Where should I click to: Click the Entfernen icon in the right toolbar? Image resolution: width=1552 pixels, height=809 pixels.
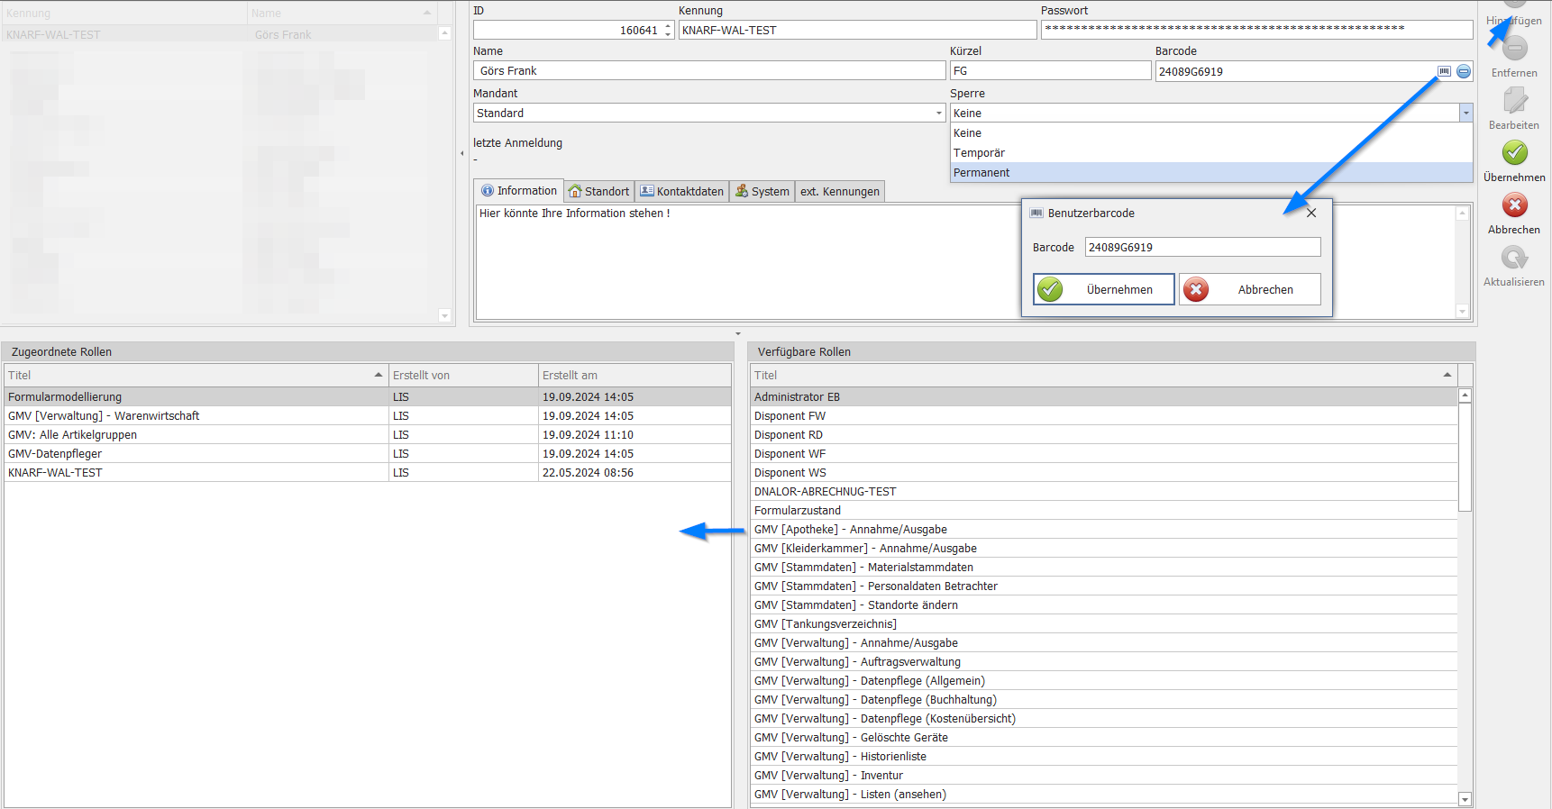pyautogui.click(x=1514, y=49)
